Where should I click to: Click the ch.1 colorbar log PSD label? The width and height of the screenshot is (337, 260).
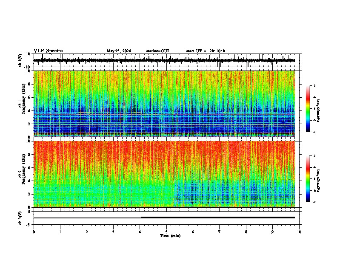318,111
